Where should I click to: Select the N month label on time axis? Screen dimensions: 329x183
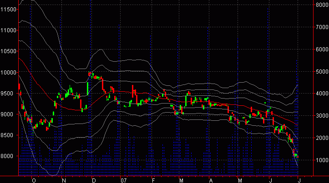[64, 180]
